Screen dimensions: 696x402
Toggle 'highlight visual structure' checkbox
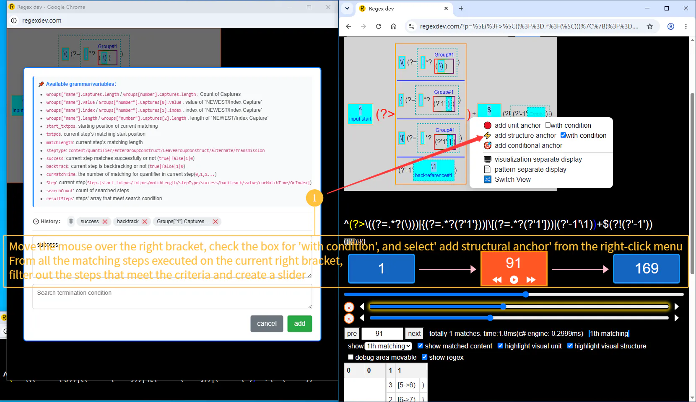pyautogui.click(x=570, y=346)
